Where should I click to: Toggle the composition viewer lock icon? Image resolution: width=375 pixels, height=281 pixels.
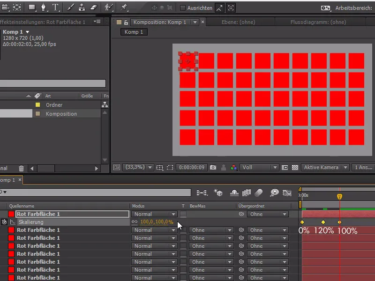[126, 22]
